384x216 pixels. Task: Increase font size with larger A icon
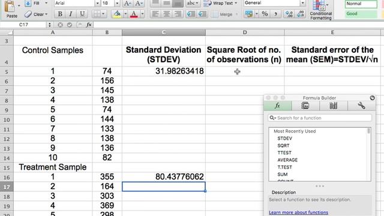pyautogui.click(x=127, y=3)
